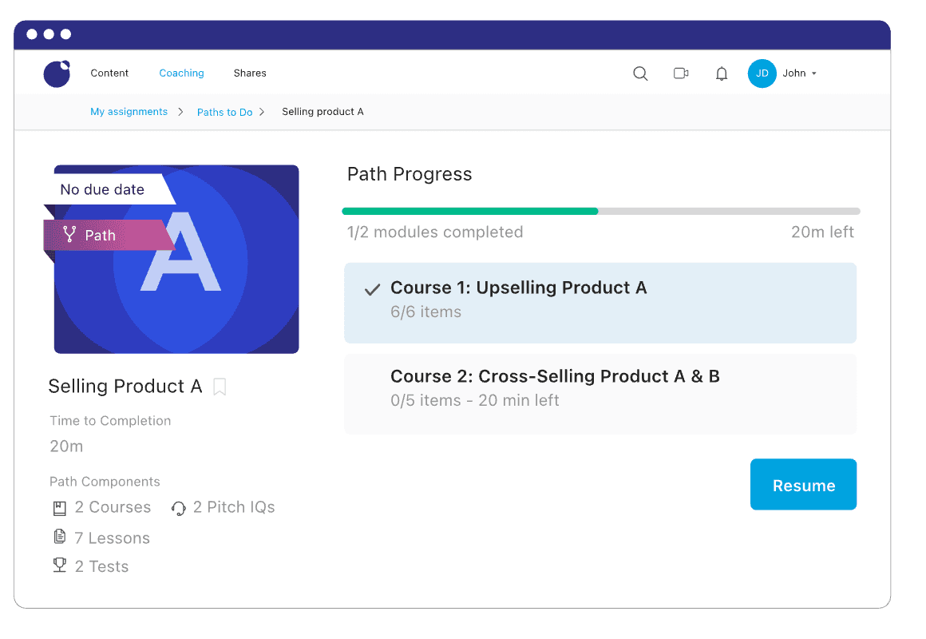The width and height of the screenshot is (926, 639).
Task: Open the Shares menu item
Action: (250, 73)
